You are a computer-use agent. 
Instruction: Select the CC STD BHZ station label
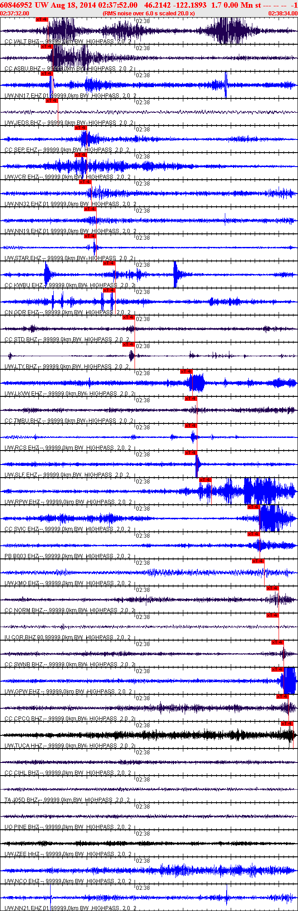pyautogui.click(x=68, y=339)
